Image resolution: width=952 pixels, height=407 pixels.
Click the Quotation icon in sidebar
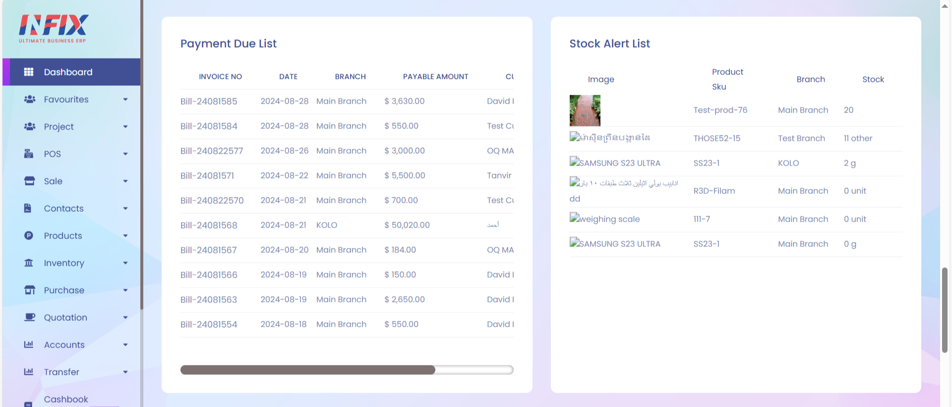pyautogui.click(x=30, y=317)
